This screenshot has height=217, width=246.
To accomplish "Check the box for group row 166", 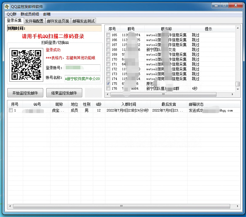I will tap(108, 40).
